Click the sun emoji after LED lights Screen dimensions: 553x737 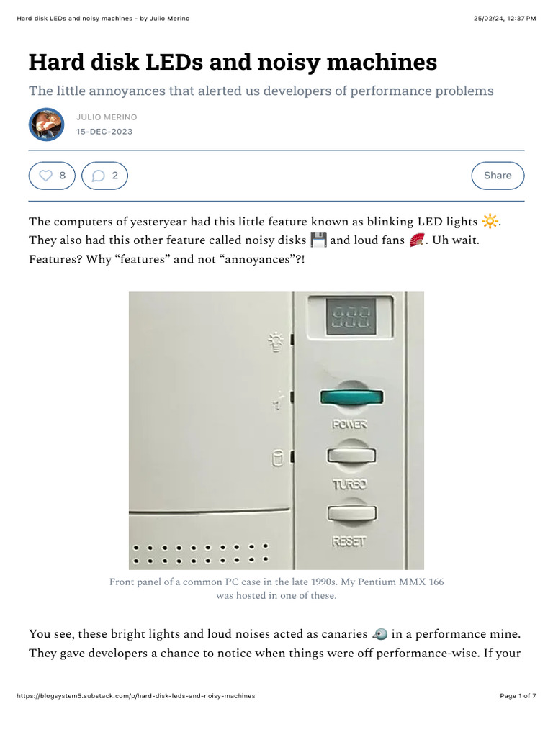[490, 222]
